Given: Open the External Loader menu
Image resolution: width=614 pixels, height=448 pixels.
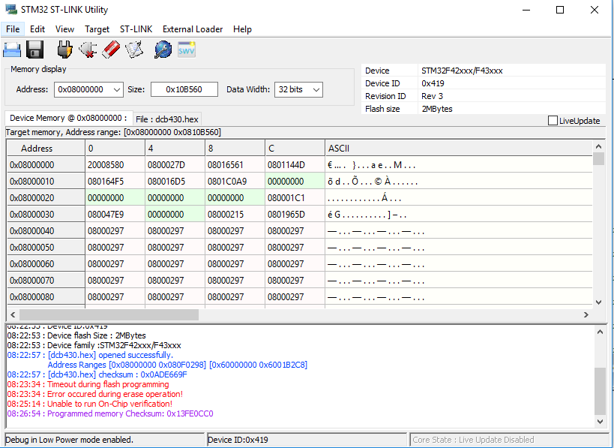Looking at the screenshot, I should point(193,29).
